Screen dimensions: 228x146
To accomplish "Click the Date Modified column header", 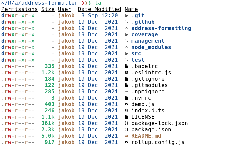I will 99,9.
